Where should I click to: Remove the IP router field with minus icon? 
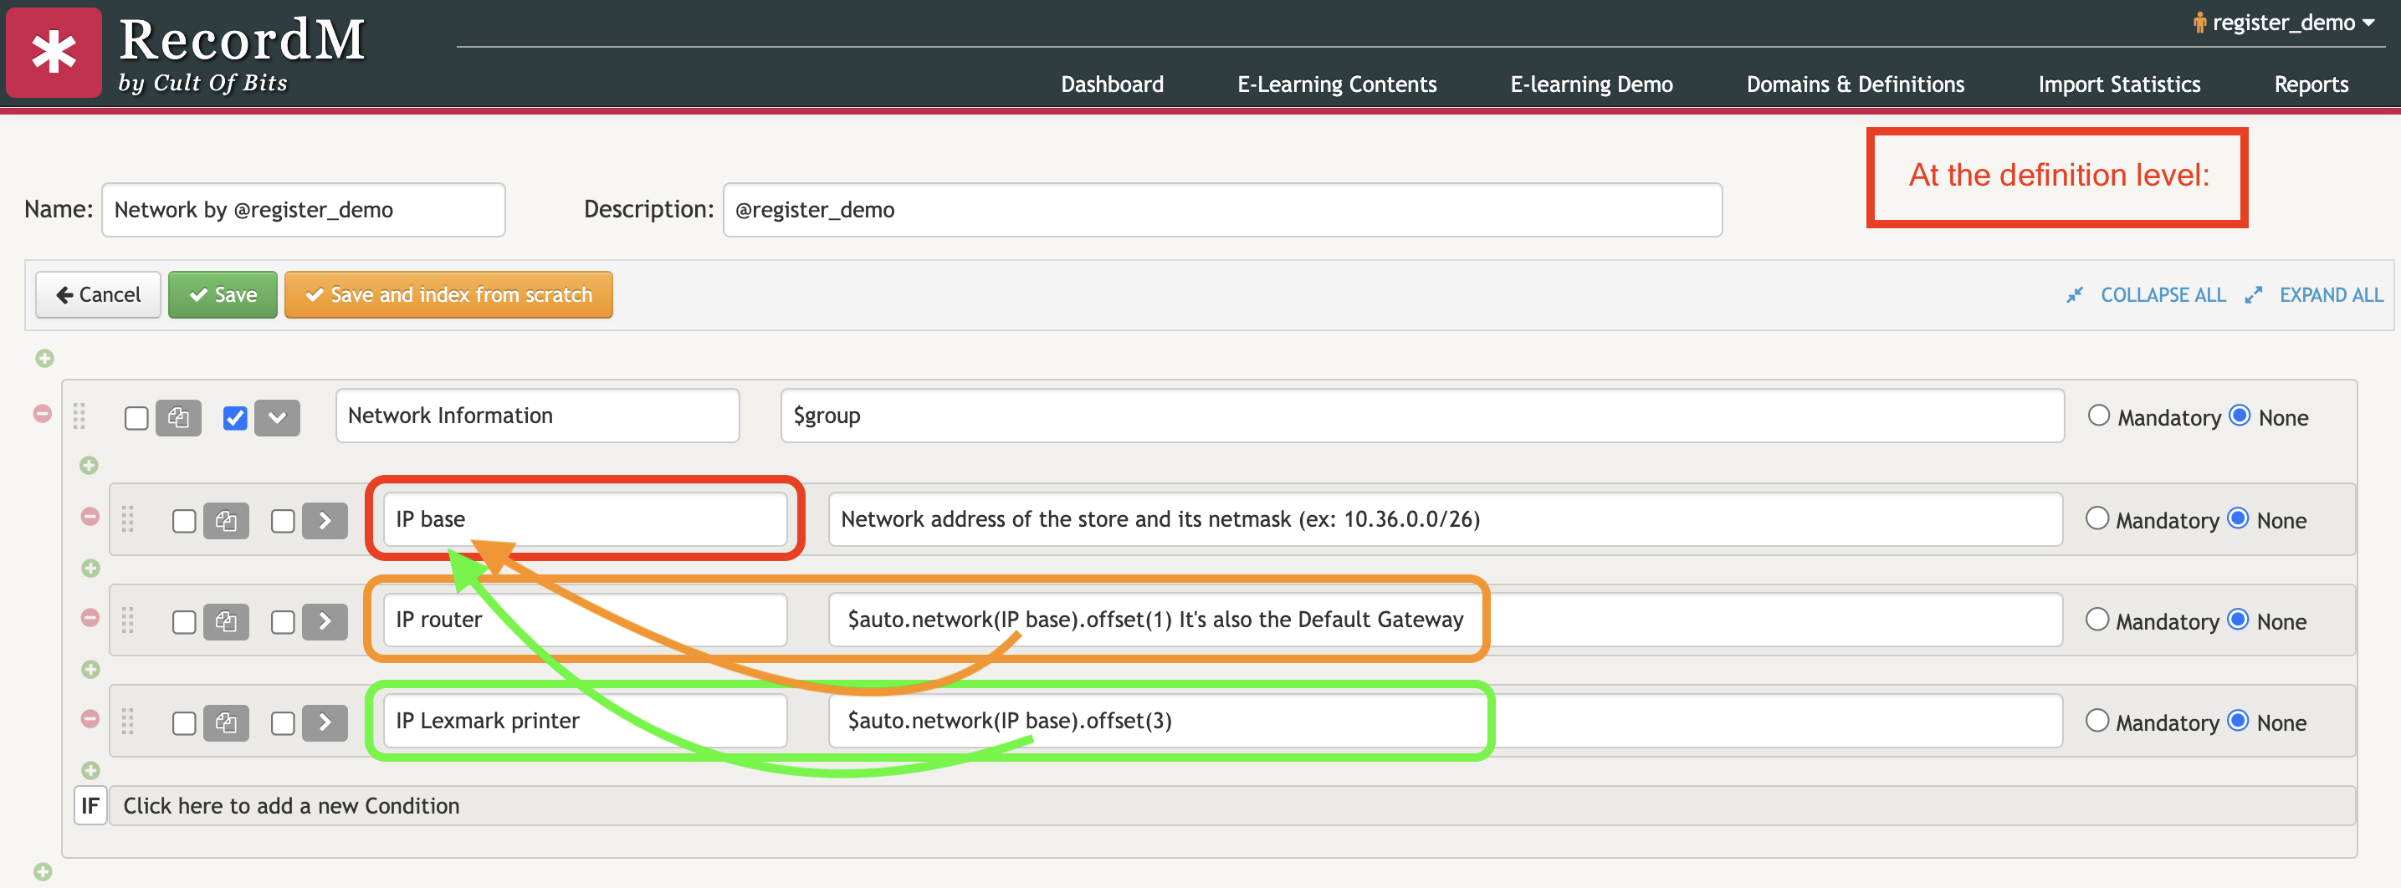[90, 618]
